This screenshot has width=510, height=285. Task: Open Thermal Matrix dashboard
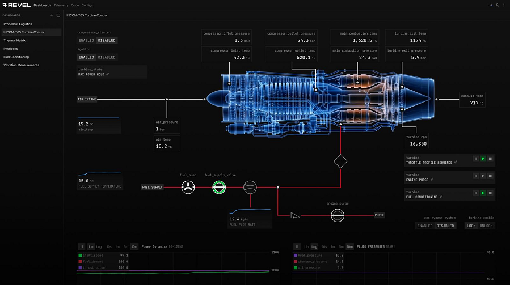(14, 41)
